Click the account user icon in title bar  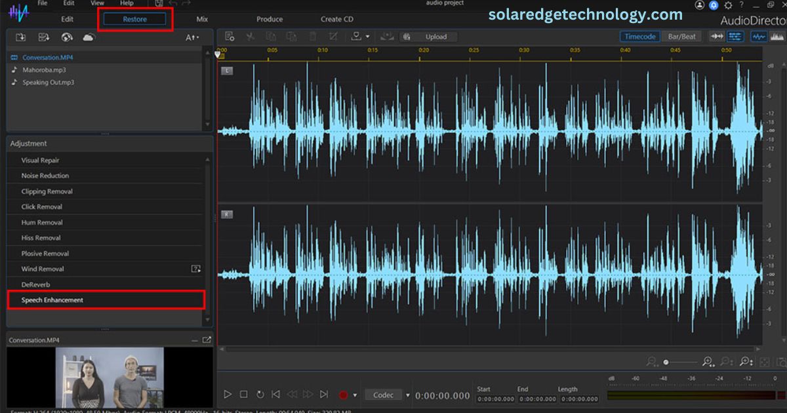pyautogui.click(x=699, y=5)
